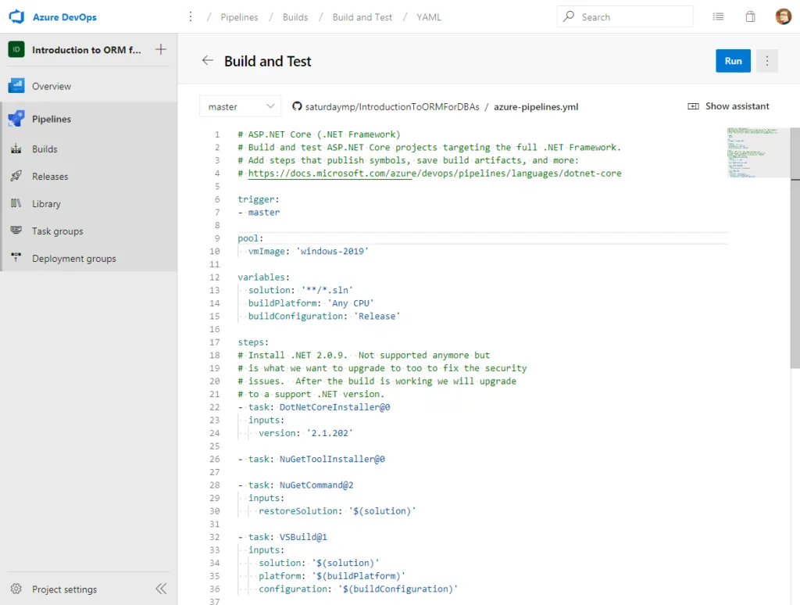This screenshot has width=800, height=605.
Task: Click the editor vertical scrollbar
Action: click(x=795, y=248)
